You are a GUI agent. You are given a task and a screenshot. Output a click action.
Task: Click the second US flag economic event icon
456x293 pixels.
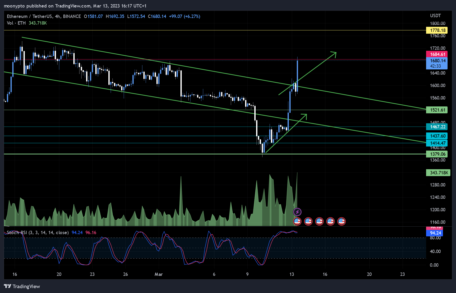(308, 221)
